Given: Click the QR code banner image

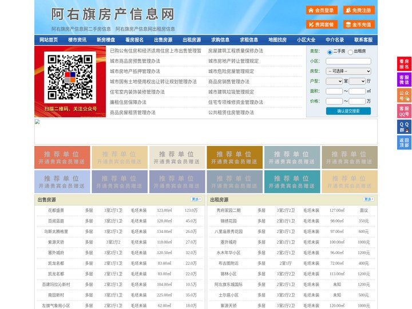Looking at the screenshot, I should tap(70, 81).
